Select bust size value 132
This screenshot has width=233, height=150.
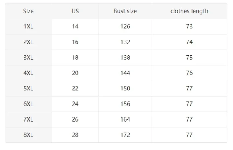pyautogui.click(x=125, y=42)
